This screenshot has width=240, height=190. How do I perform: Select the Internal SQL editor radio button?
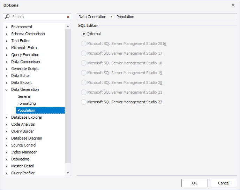click(x=84, y=34)
